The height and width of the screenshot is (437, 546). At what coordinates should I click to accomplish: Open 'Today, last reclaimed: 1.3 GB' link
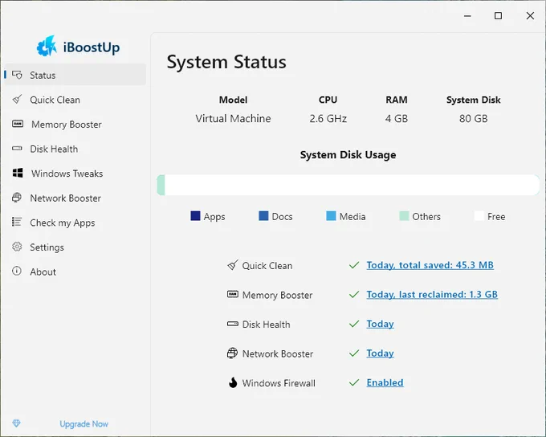(x=432, y=295)
